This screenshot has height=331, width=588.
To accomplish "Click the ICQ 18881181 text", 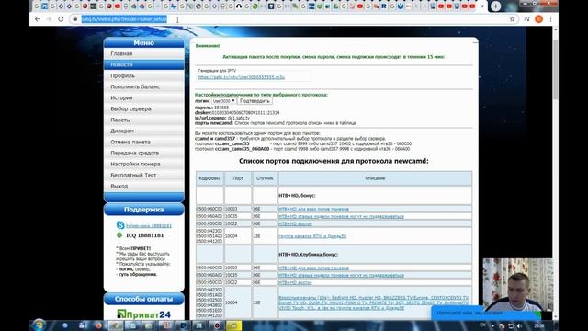I will click(145, 235).
